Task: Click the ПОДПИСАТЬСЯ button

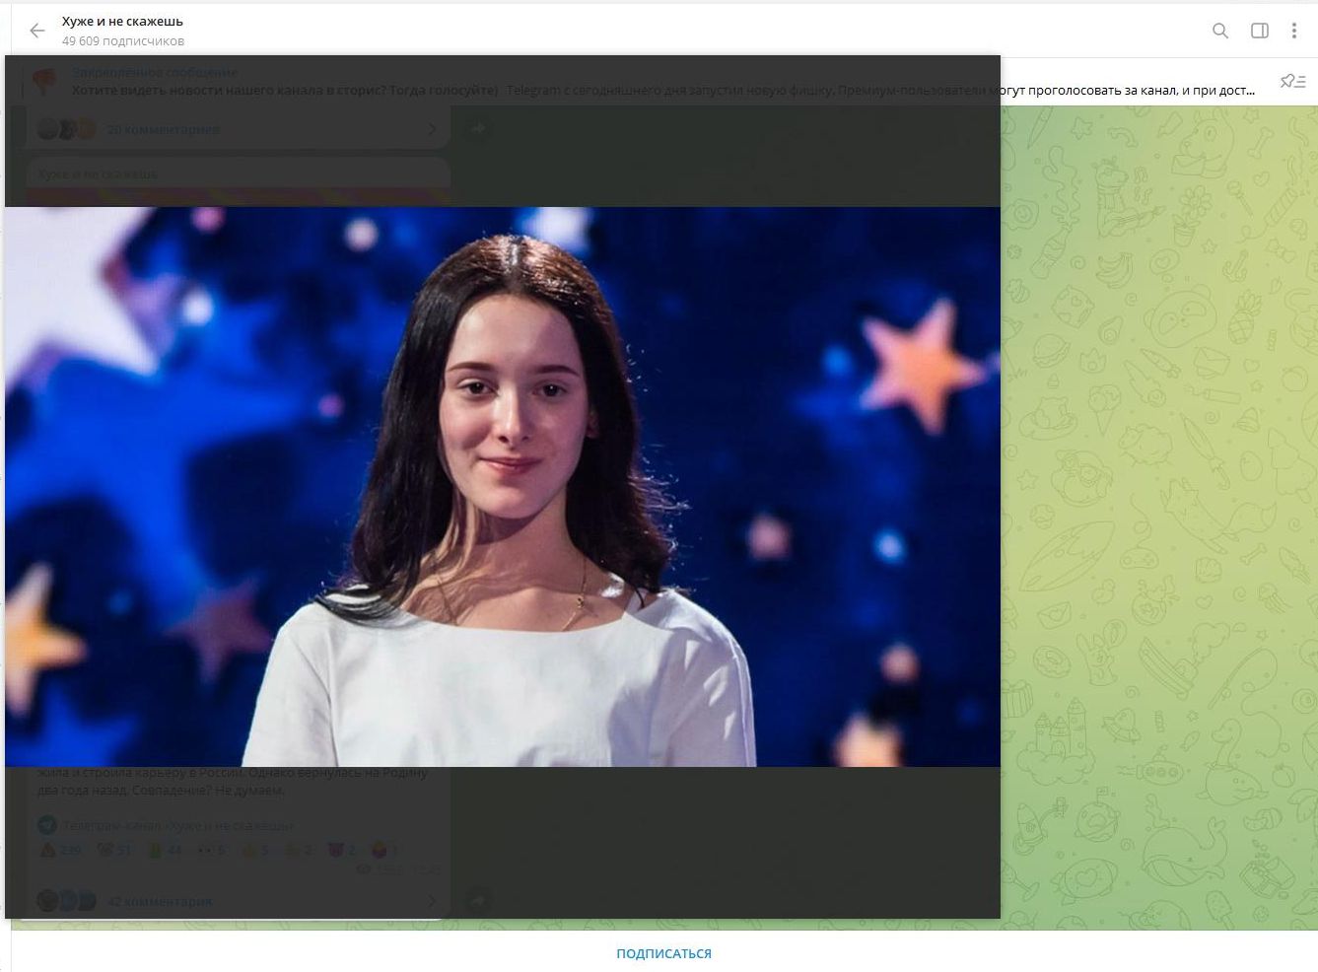Action: click(663, 953)
